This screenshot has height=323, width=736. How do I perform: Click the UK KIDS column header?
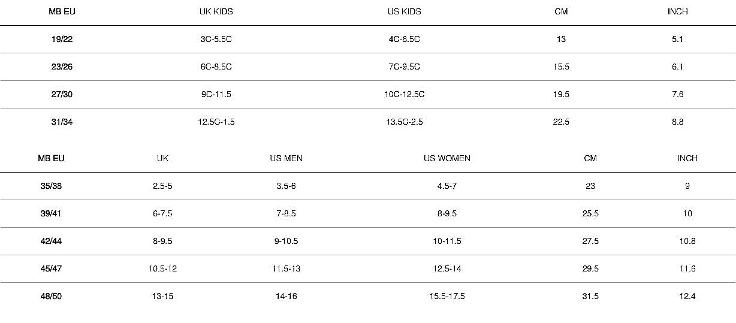coord(216,11)
